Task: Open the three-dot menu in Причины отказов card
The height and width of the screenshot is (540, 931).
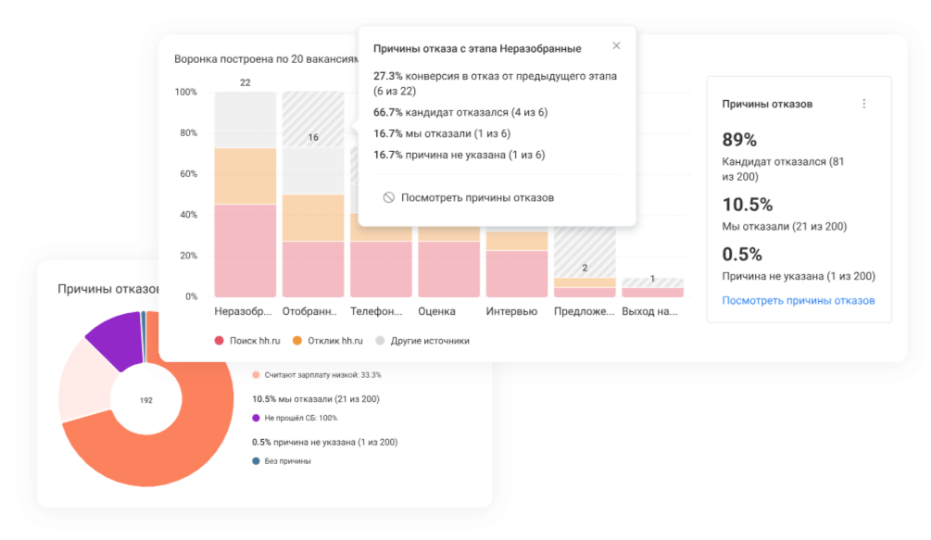Action: pyautogui.click(x=864, y=104)
